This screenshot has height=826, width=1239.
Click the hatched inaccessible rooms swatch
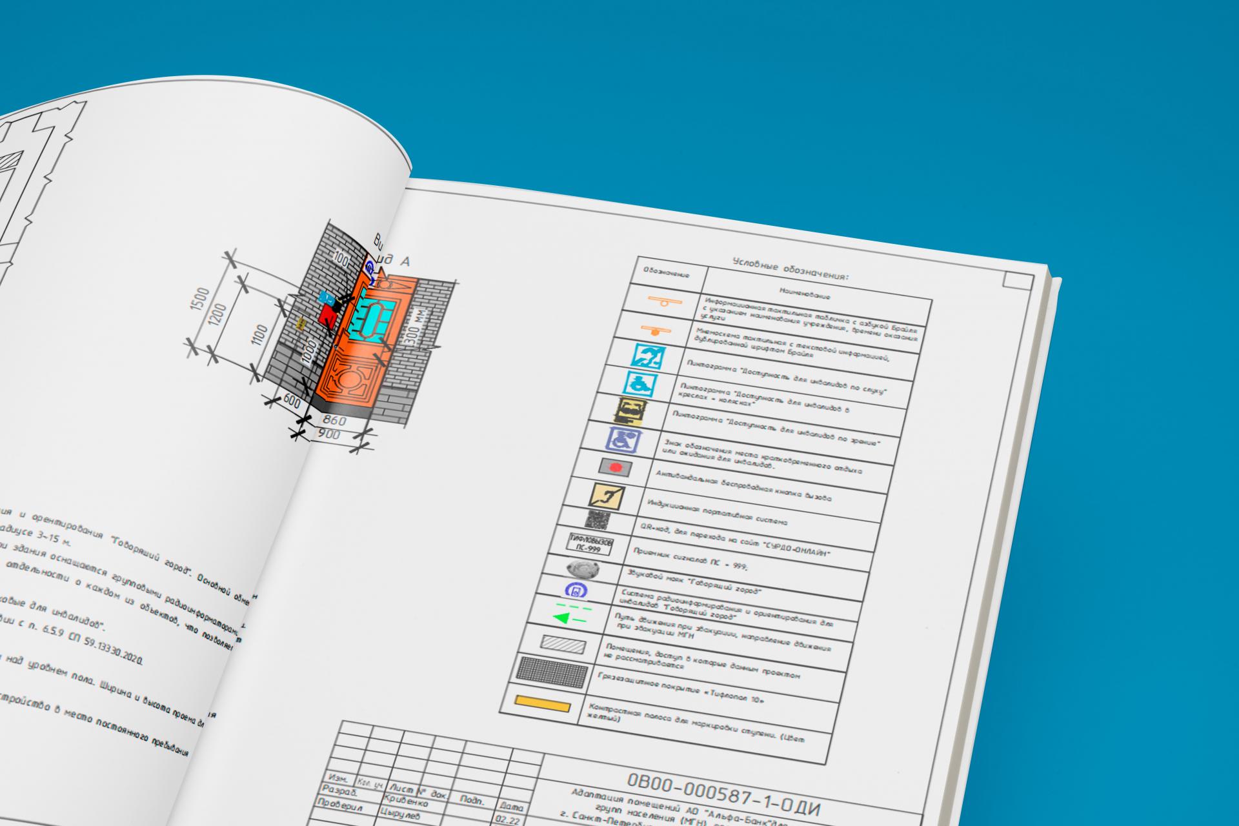click(563, 644)
